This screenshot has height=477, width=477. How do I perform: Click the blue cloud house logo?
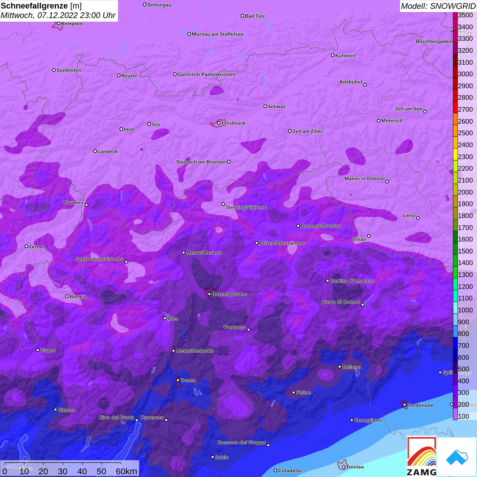457,457
